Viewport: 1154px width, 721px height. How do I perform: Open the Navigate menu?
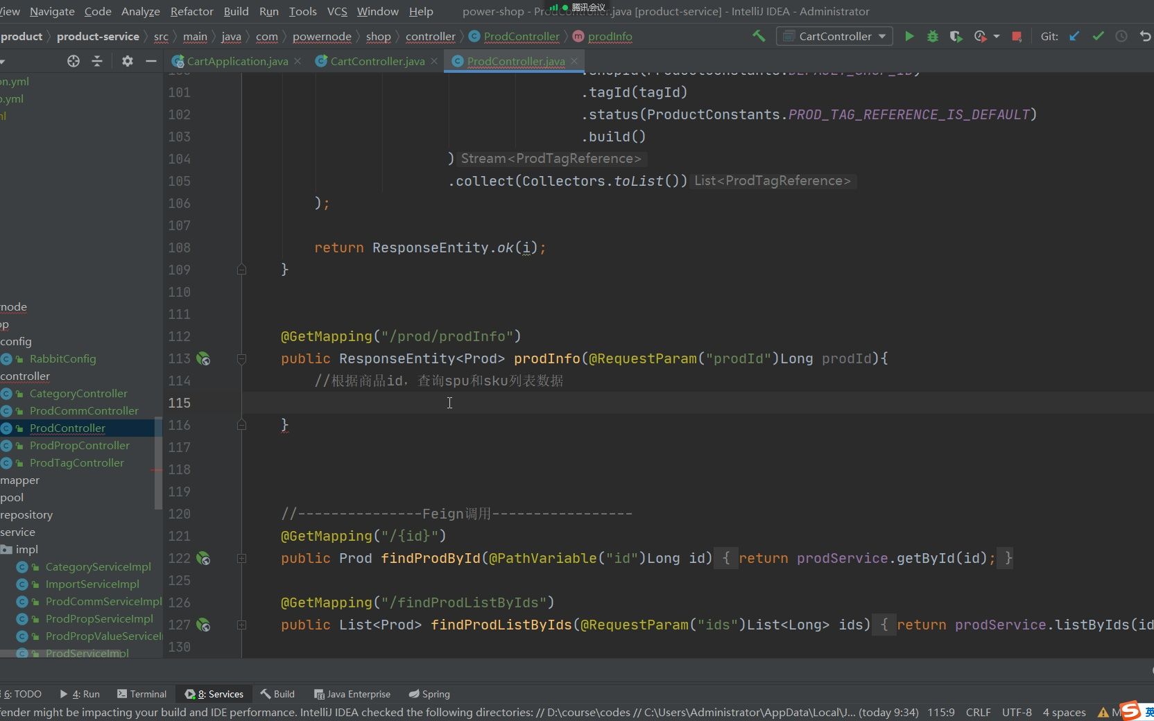[x=52, y=11]
